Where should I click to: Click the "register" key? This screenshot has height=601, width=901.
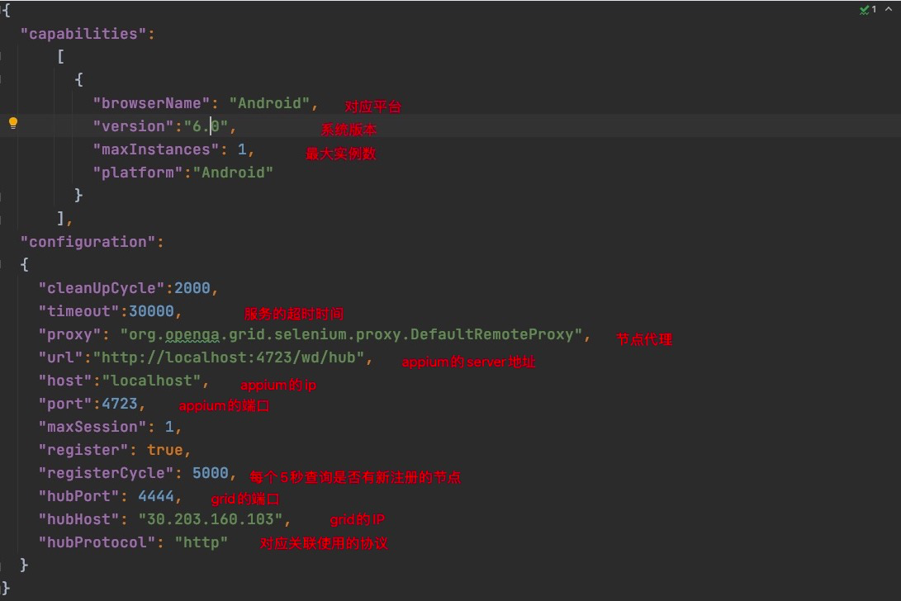[83, 450]
